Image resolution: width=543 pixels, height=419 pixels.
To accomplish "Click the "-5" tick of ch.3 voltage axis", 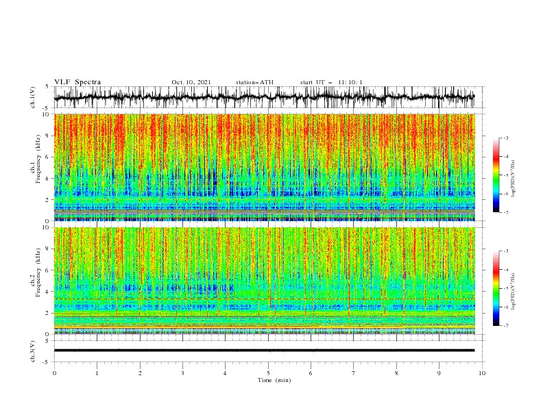I will pyautogui.click(x=47, y=362).
